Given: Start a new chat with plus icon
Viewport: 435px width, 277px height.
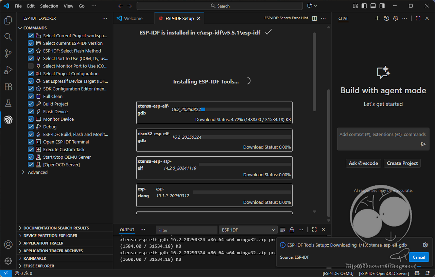Looking at the screenshot, I should pyautogui.click(x=377, y=18).
